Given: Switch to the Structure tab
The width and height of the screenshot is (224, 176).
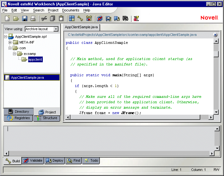Looking at the screenshot, I should coord(47,118).
